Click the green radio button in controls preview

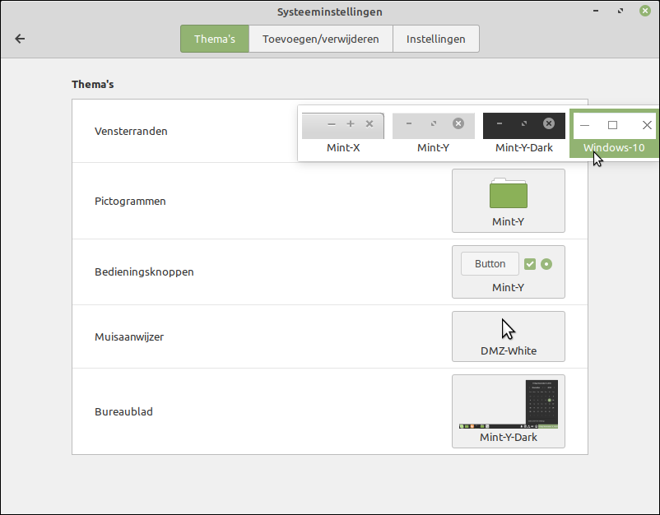(x=546, y=264)
